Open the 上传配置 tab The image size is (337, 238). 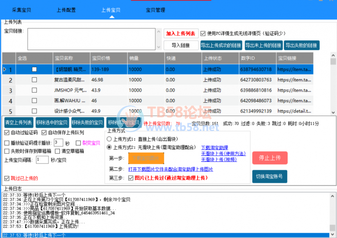click(66, 10)
